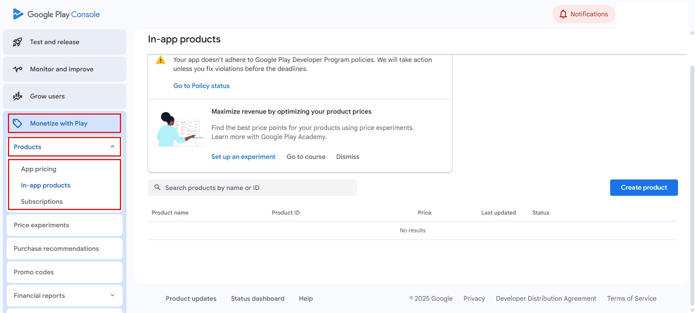Viewport: 695px width, 313px height.
Task: Open Status dashboard footer link
Action: click(x=258, y=299)
